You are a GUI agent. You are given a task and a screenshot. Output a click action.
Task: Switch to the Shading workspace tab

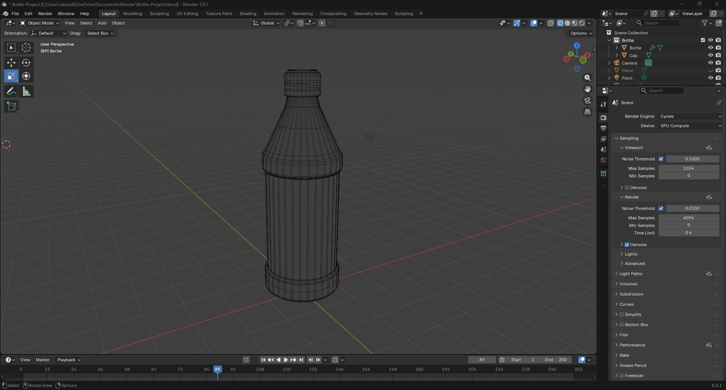248,14
